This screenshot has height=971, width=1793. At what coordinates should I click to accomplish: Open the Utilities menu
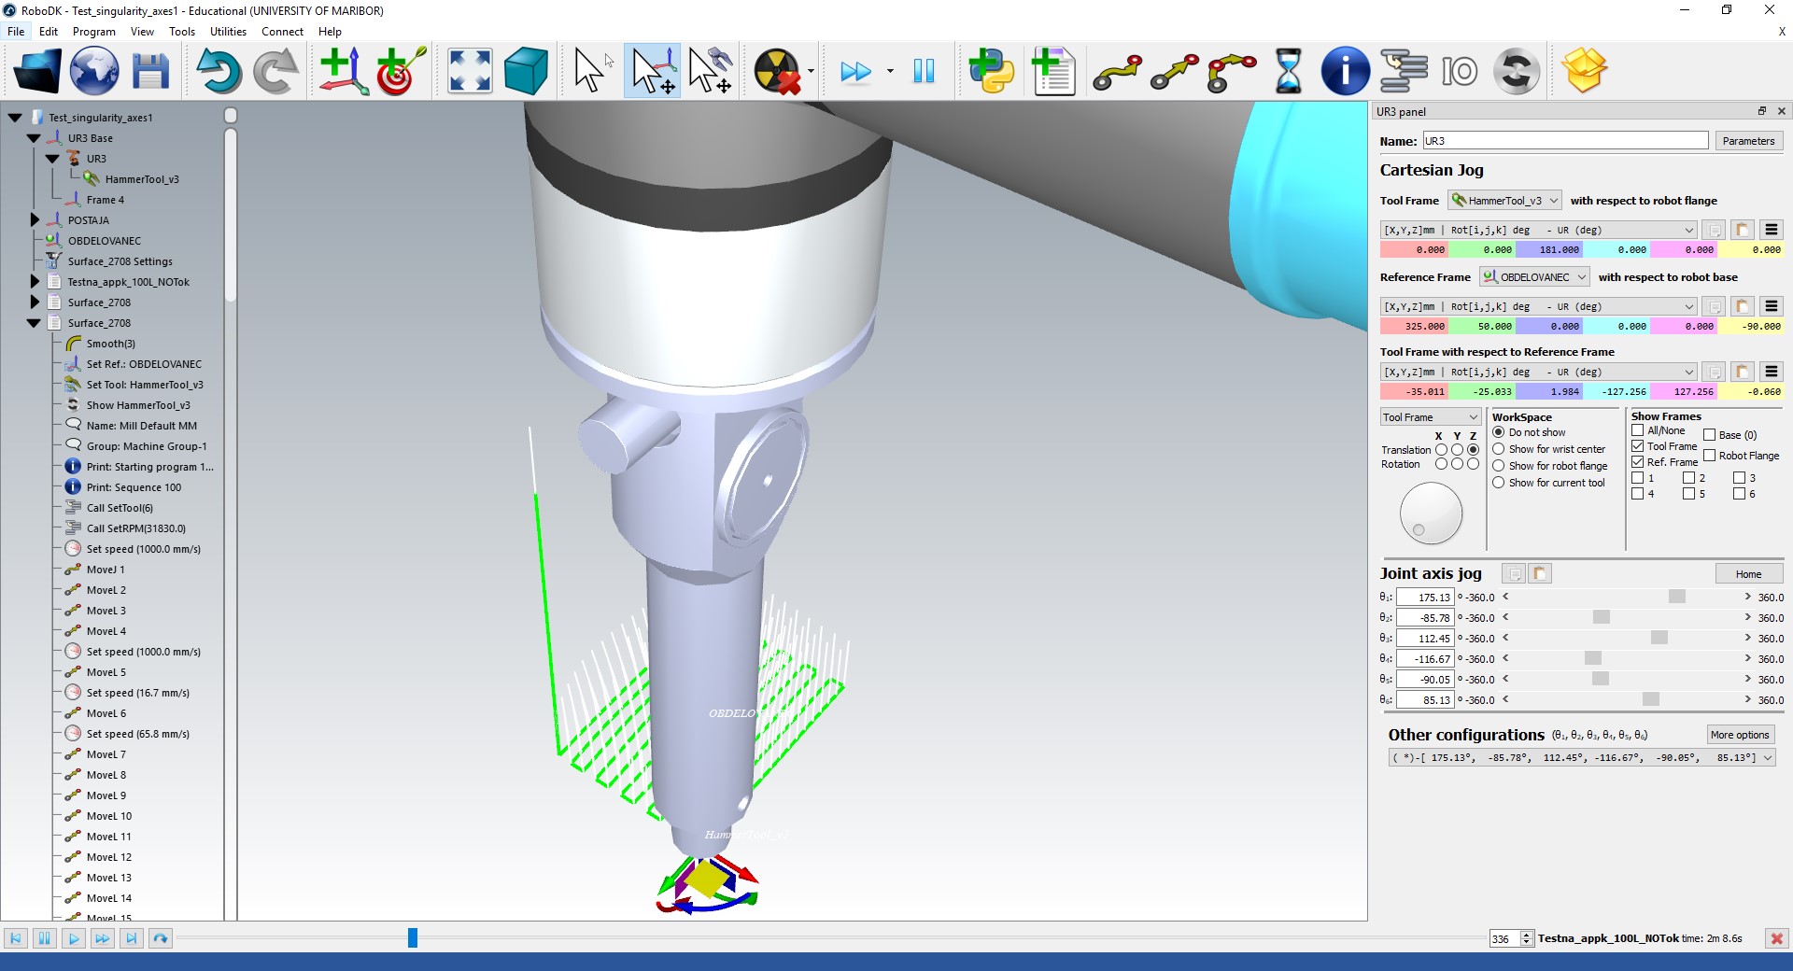[228, 31]
